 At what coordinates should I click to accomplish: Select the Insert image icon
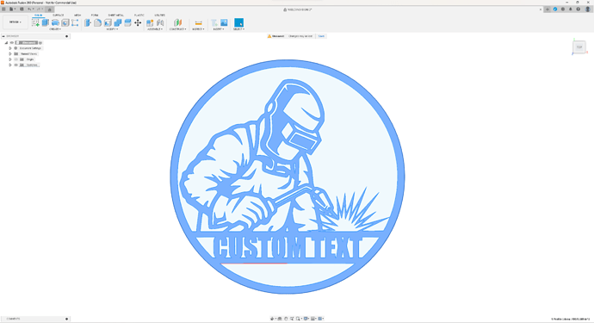point(224,22)
